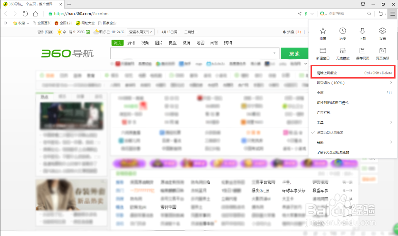Reload the page with refresh icon
The image size is (398, 236).
25,14
